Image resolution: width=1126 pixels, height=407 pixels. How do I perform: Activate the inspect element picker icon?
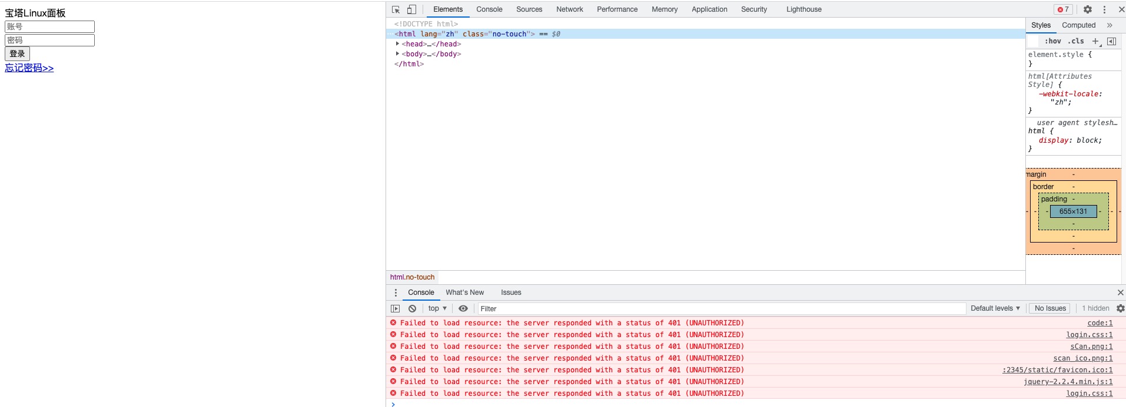coord(396,9)
